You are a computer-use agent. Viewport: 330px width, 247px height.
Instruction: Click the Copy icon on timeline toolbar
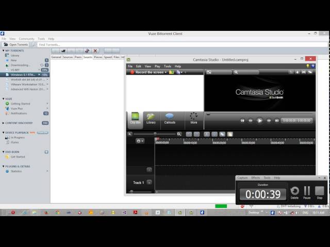pyautogui.click(x=222, y=134)
